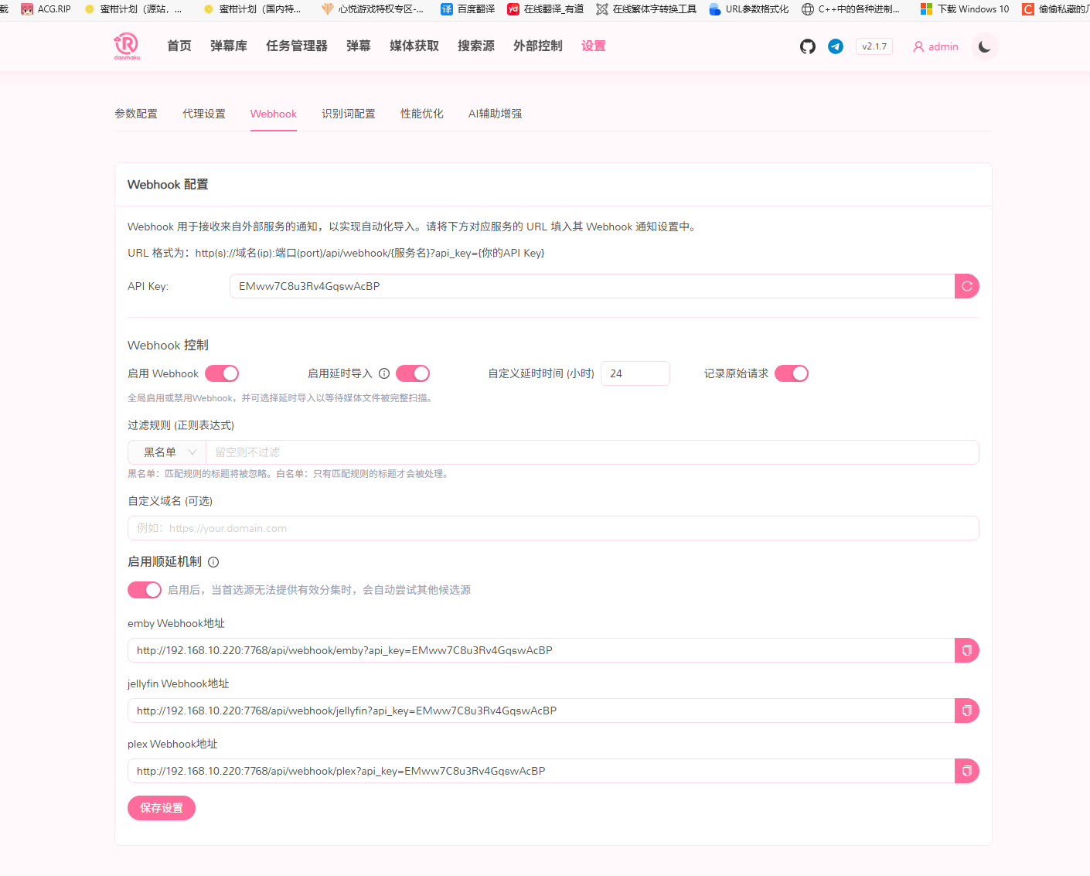Turn off the 记录原始请求 switch
The height and width of the screenshot is (876, 1090).
[x=791, y=373]
